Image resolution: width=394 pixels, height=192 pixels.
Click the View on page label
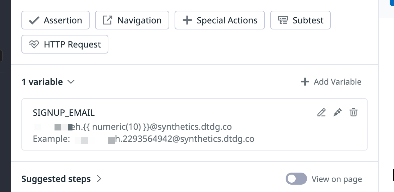click(x=337, y=179)
